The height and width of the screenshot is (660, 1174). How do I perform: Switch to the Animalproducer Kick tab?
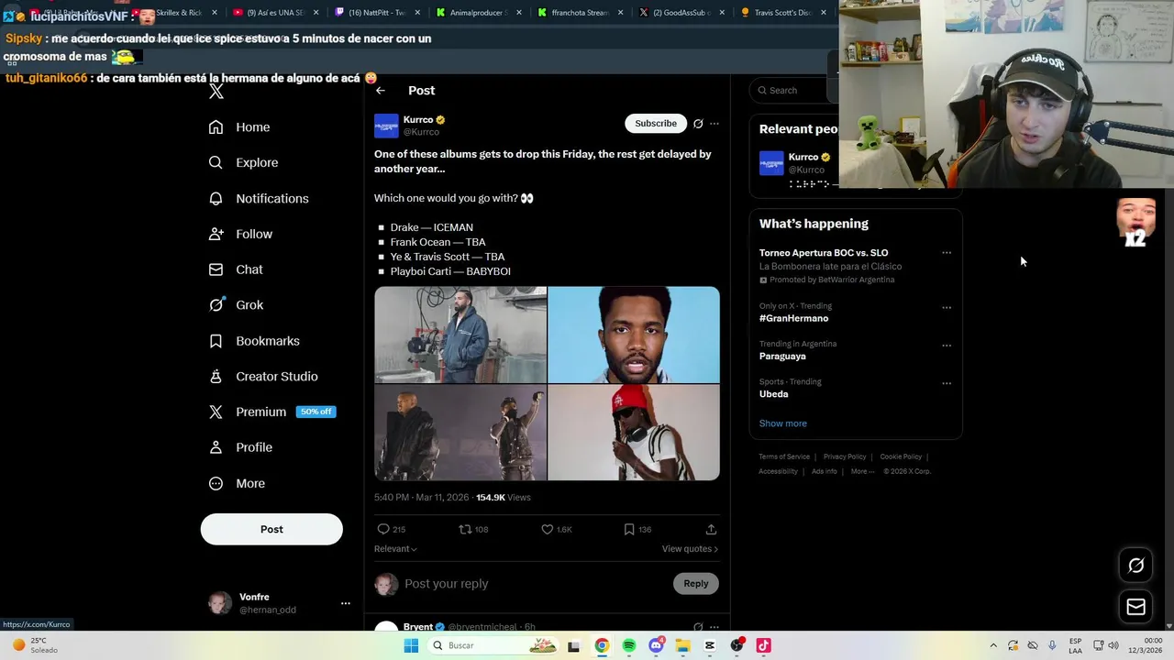pyautogui.click(x=478, y=13)
